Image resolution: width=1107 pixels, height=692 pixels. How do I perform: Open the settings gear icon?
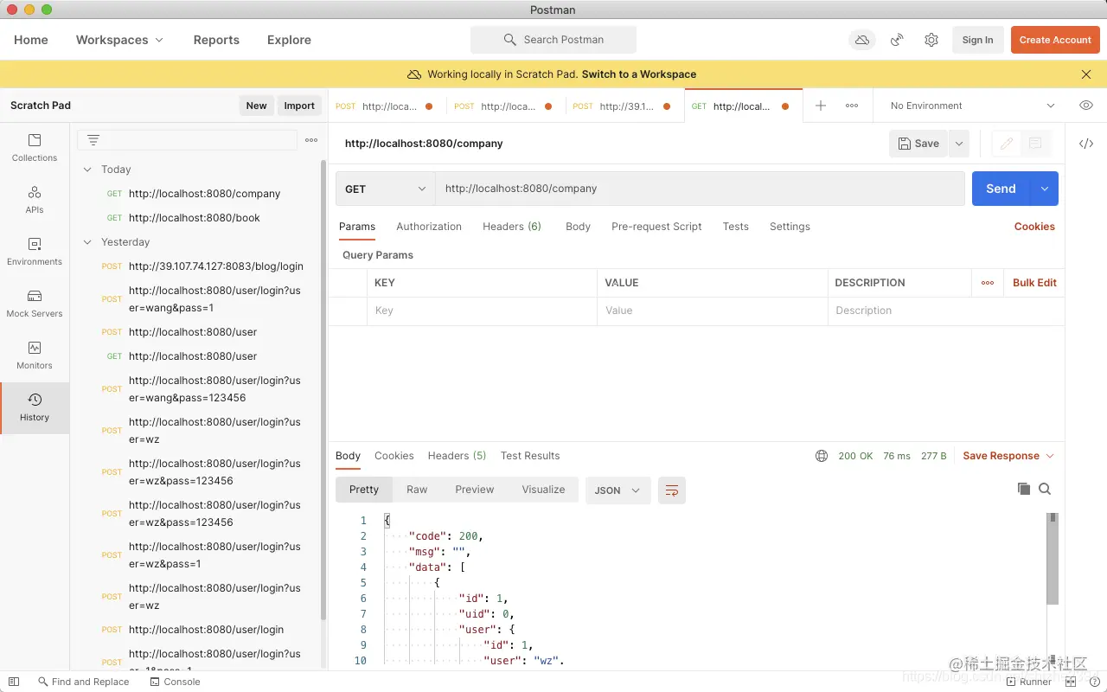(x=931, y=40)
